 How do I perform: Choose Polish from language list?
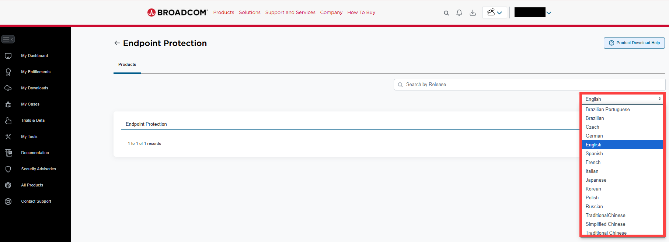623,198
